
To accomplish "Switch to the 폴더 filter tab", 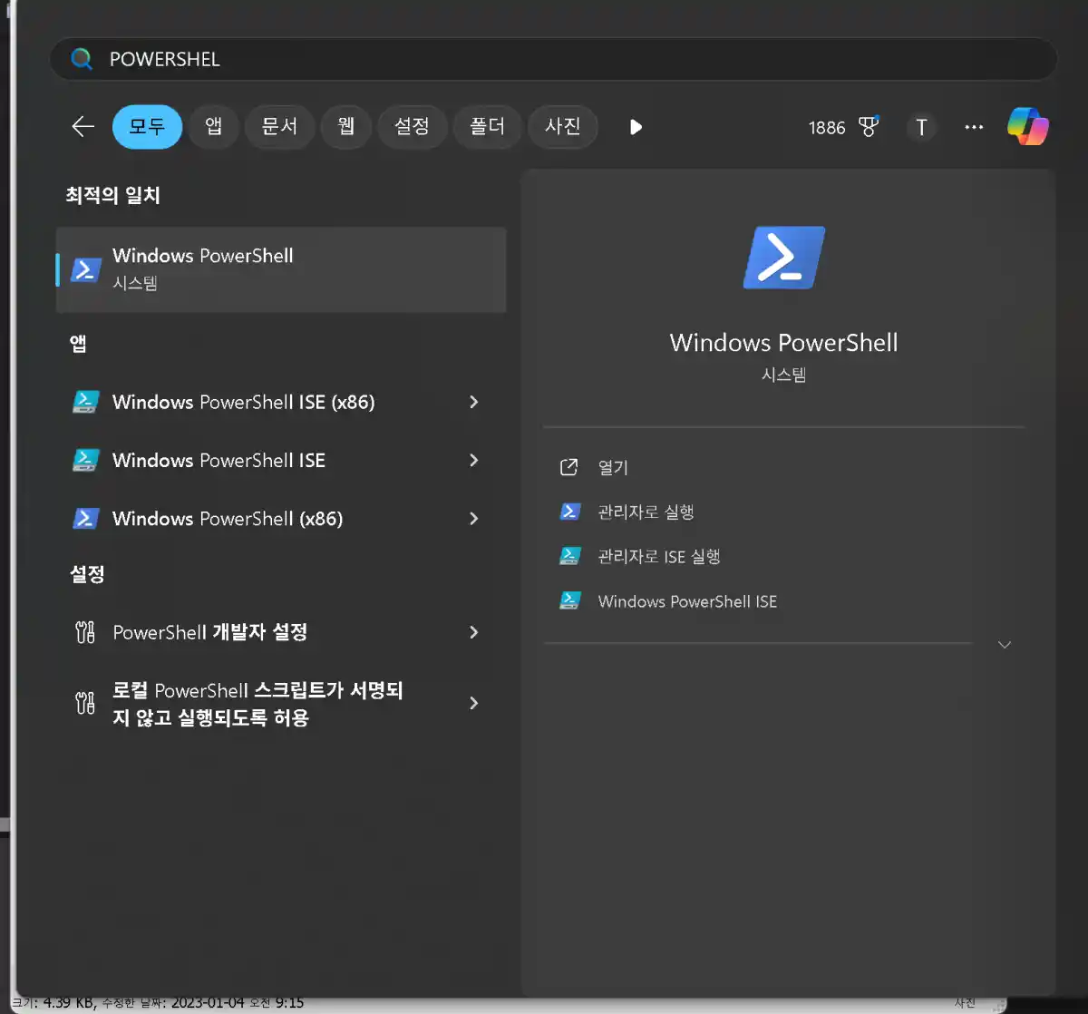I will pos(487,127).
